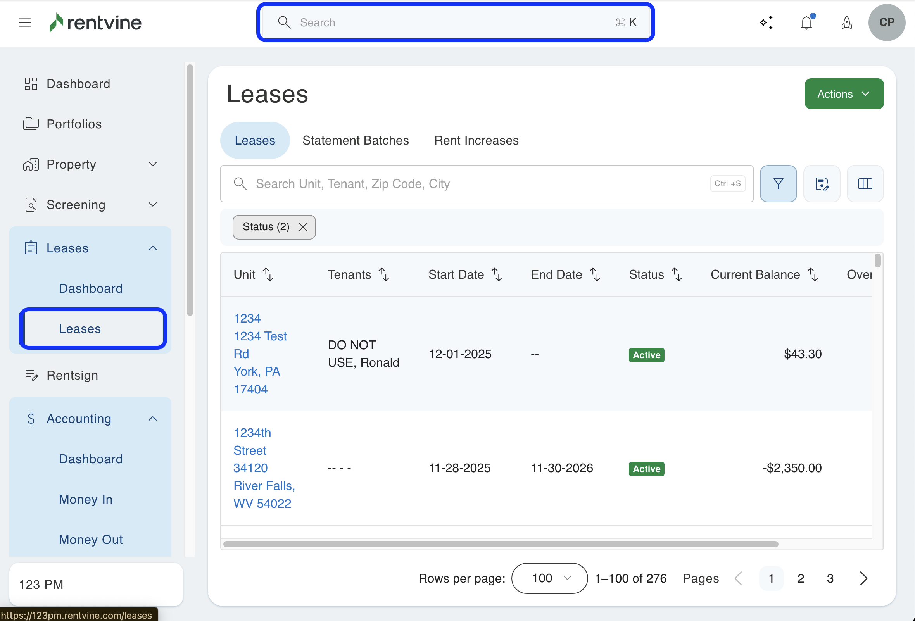Viewport: 915px width, 621px height.
Task: Open the 1234 Test Rd unit link
Action: pyautogui.click(x=260, y=336)
